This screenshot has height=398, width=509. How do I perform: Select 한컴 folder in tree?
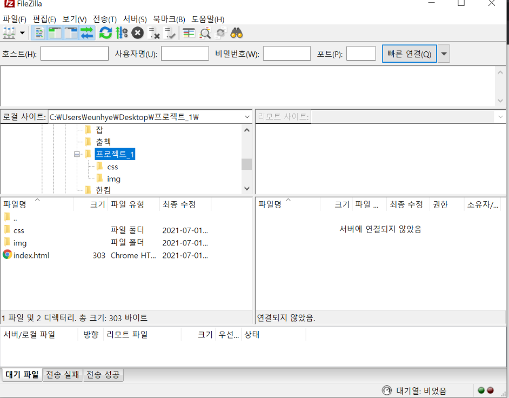[103, 190]
